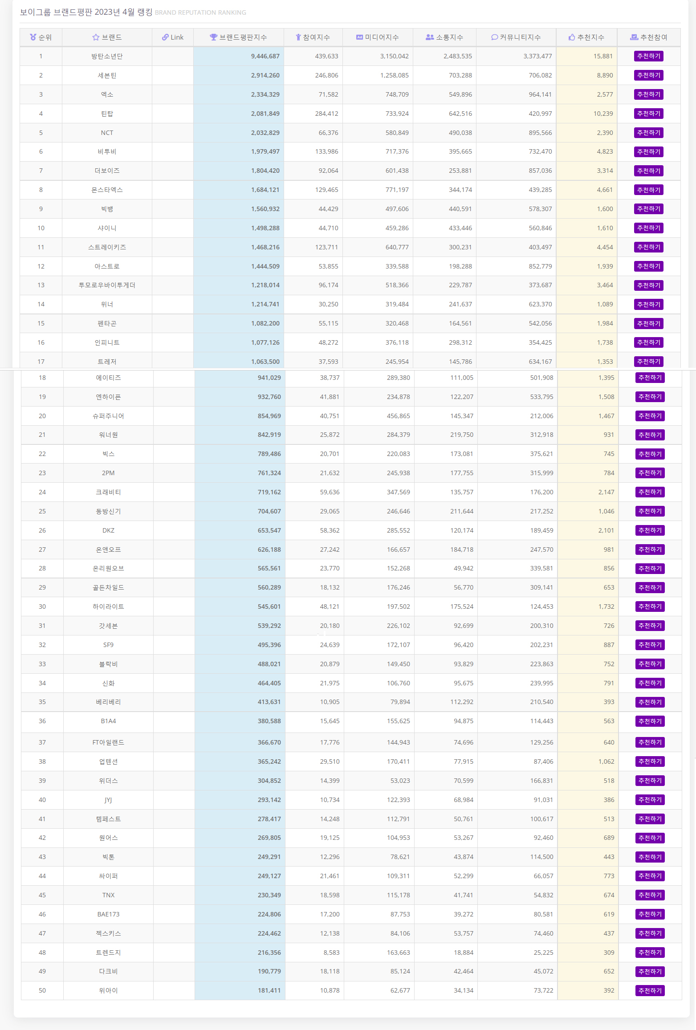696x1030 pixels.
Task: Recommend TNX using 추천하기
Action: (650, 895)
